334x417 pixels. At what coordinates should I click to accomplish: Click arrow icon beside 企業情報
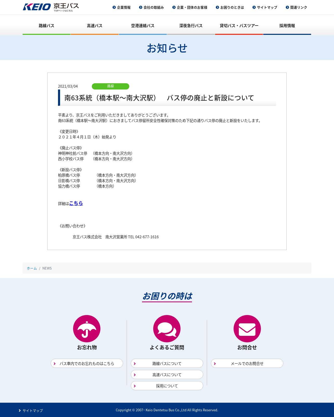(x=114, y=7)
